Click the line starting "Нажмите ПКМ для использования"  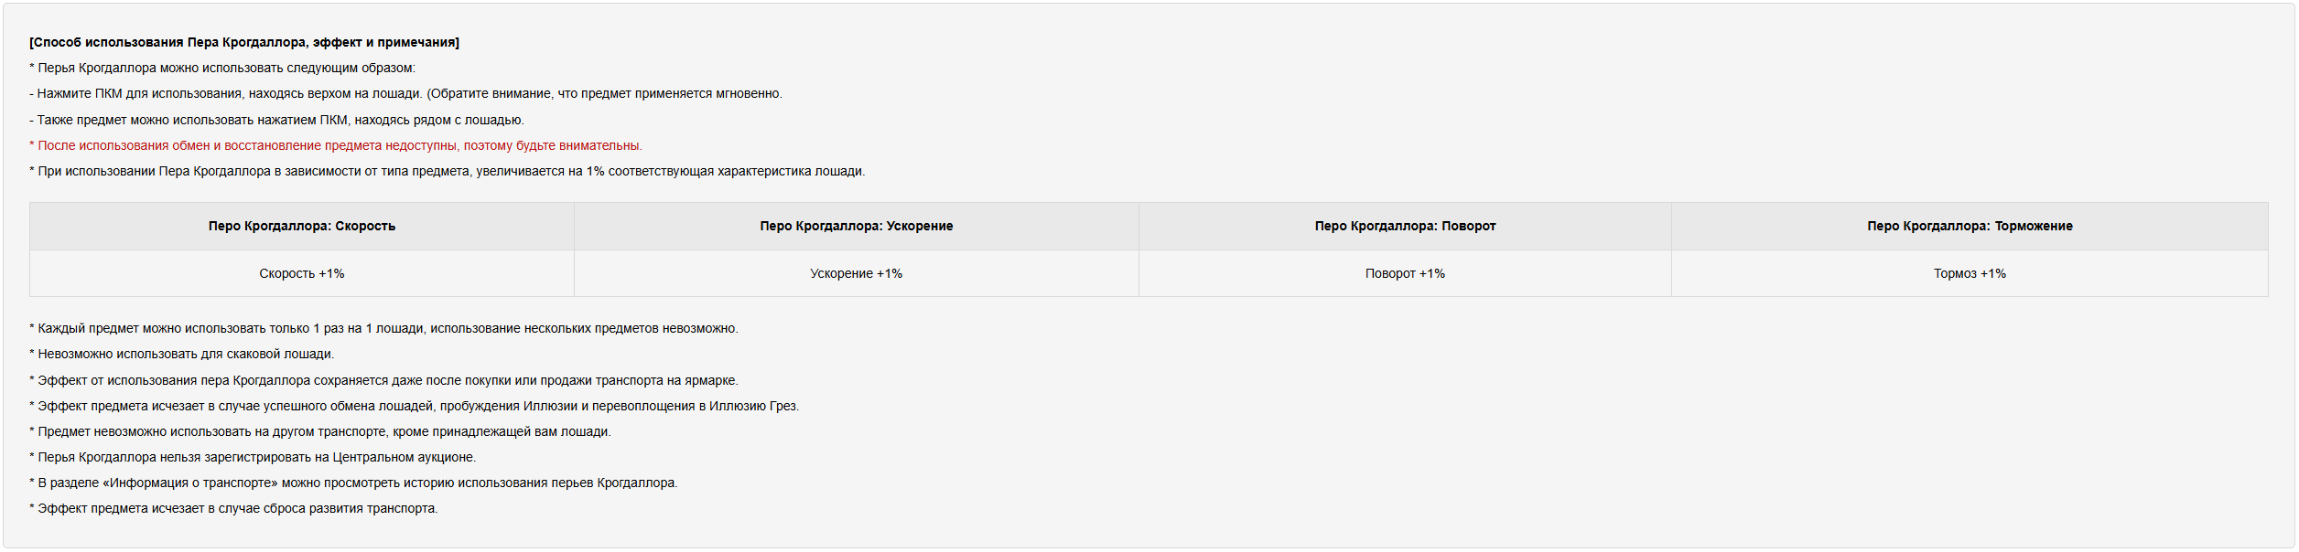pyautogui.click(x=405, y=93)
